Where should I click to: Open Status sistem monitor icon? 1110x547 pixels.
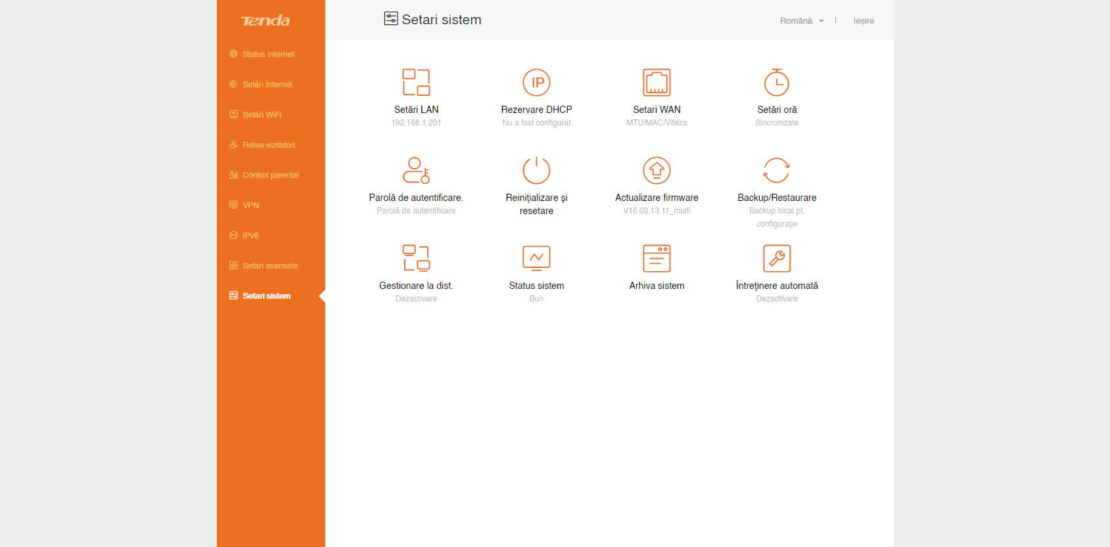536,259
